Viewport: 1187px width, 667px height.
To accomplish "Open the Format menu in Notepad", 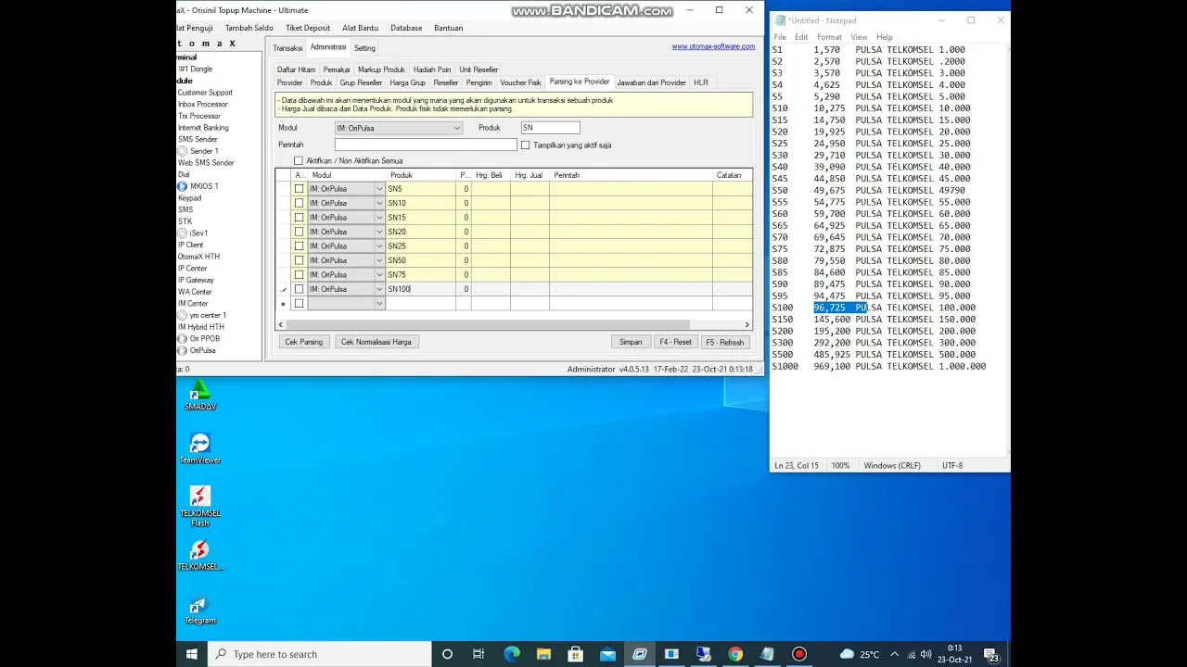I will coord(829,37).
